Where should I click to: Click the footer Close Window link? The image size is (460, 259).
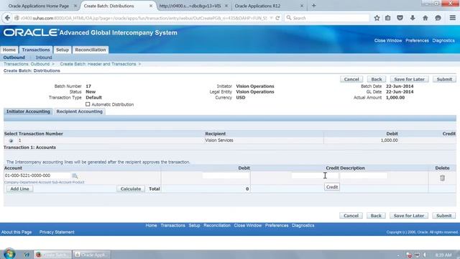(x=247, y=225)
